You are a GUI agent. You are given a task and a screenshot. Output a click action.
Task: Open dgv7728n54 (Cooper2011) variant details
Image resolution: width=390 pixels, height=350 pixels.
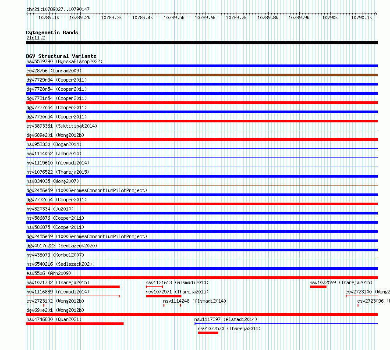57,89
